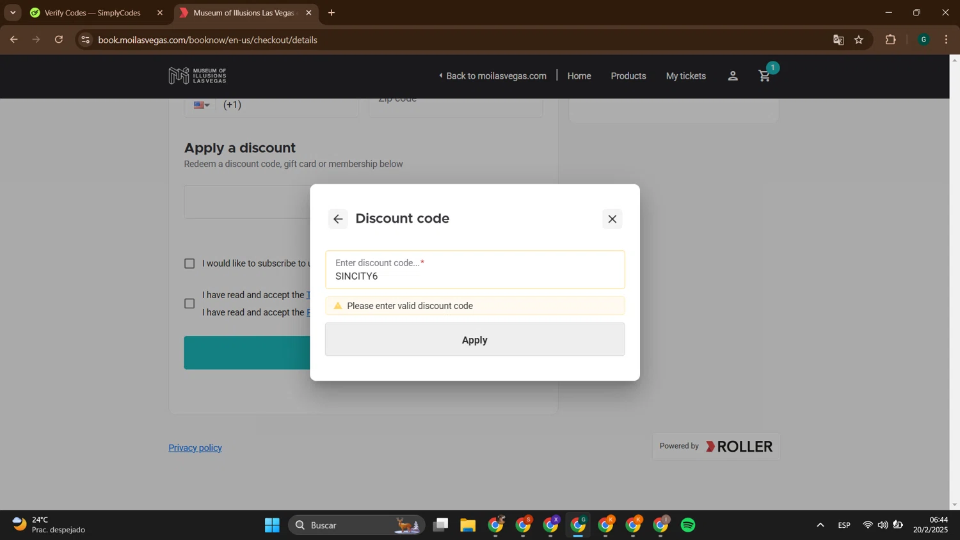Tick the terms acceptance checkbox
Viewport: 960px width, 540px height.
(x=189, y=303)
